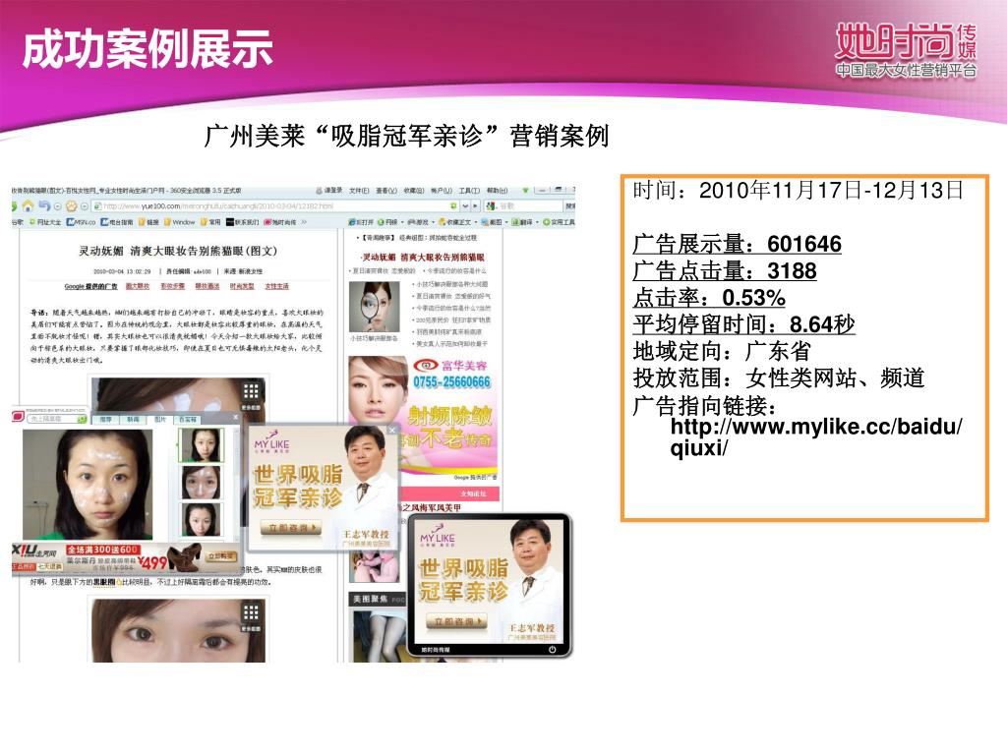This screenshot has height=755, width=1007.
Task: Open the 查看(V) menu
Action: [x=386, y=191]
